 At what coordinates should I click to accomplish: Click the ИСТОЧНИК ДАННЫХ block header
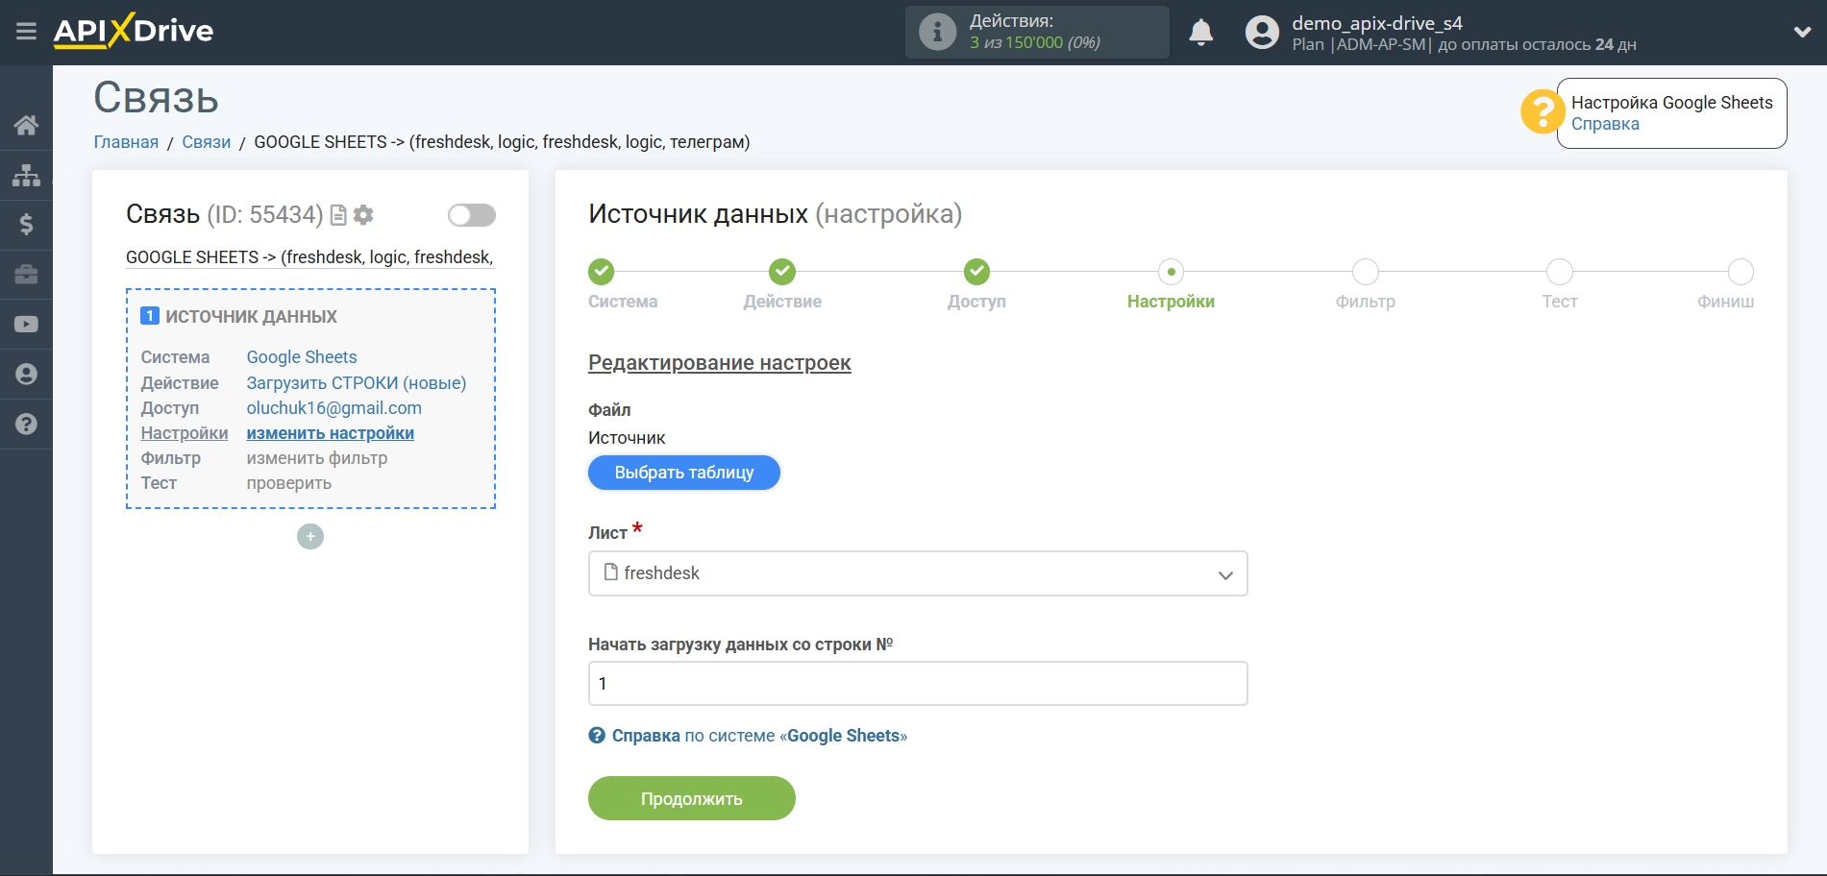pos(251,316)
